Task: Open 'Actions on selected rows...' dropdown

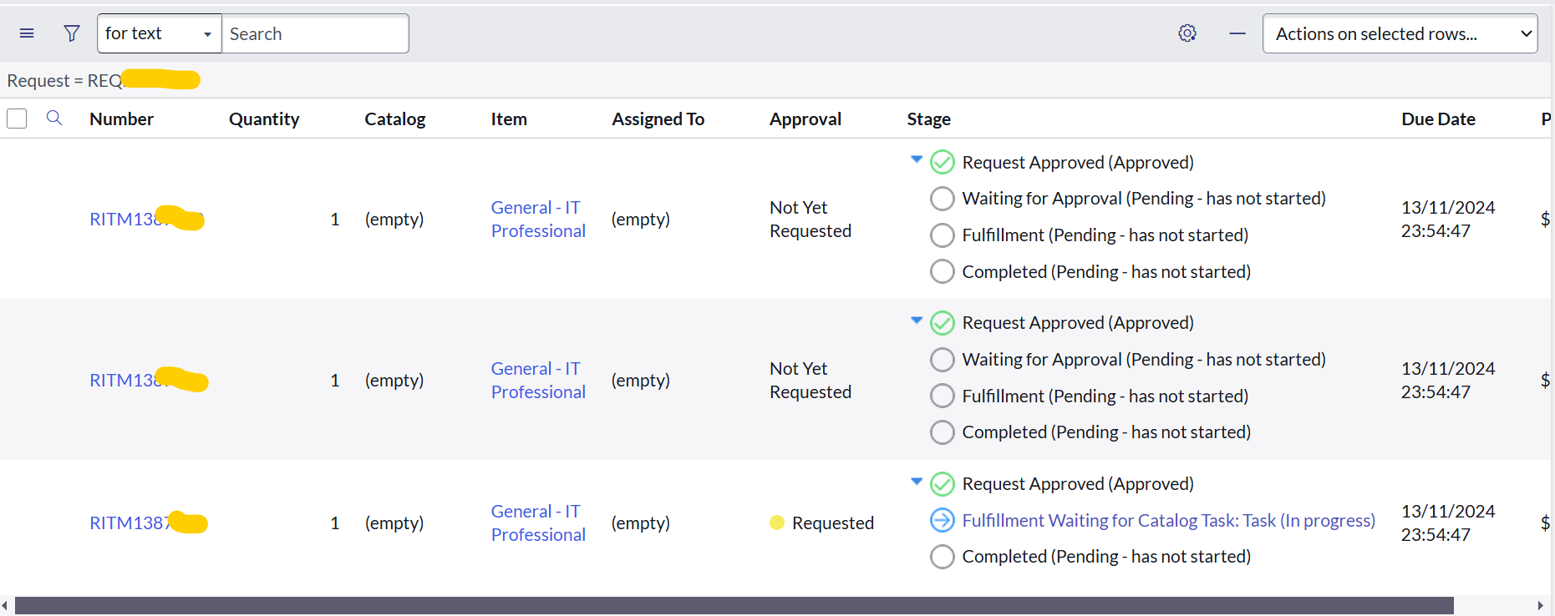Action: coord(1400,33)
